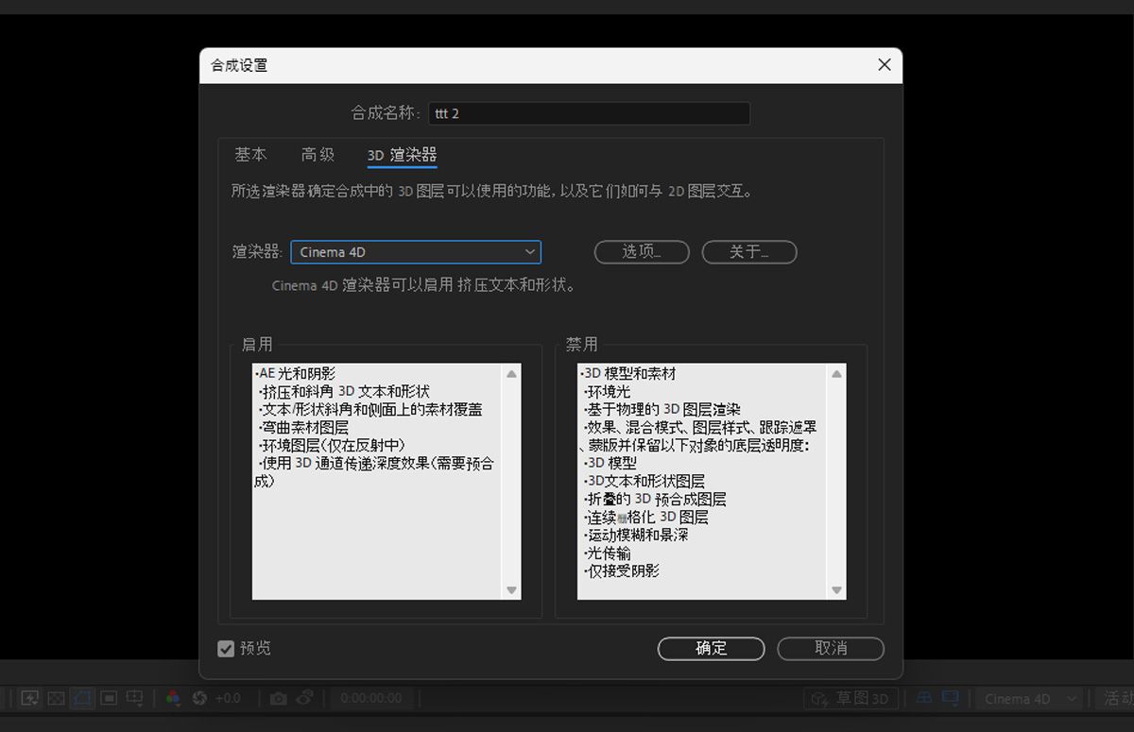Expand the grid and guides options arrow
This screenshot has width=1134, height=732.
click(140, 704)
